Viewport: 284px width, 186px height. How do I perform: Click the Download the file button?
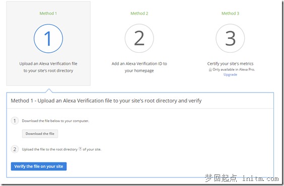click(x=40, y=134)
